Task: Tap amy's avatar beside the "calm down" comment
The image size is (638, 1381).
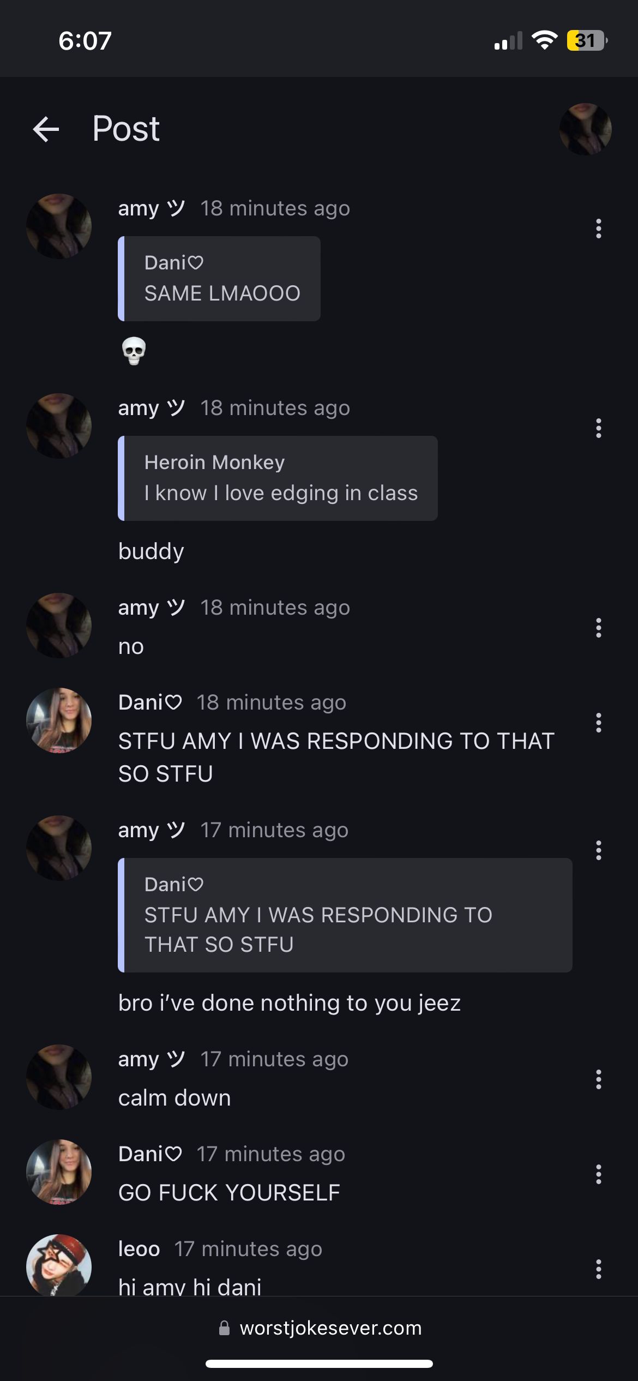Action: click(x=59, y=1077)
